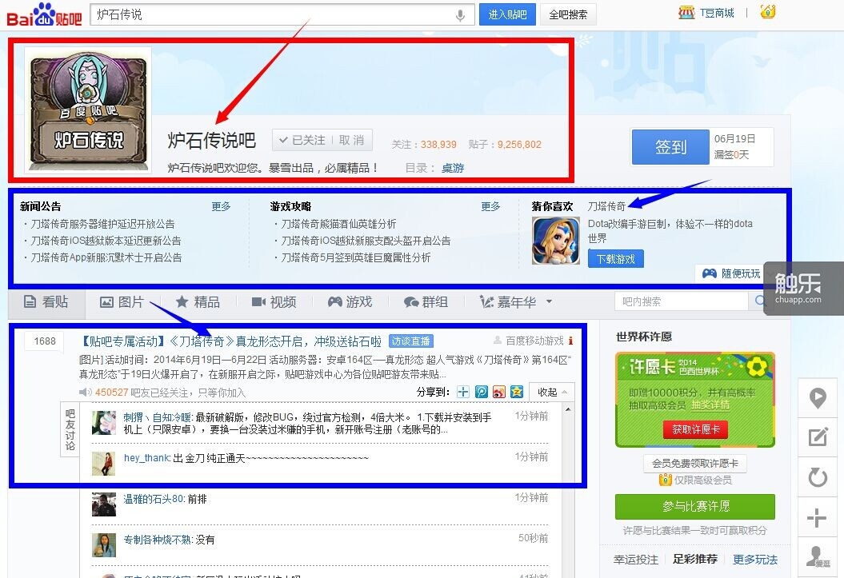This screenshot has height=578, width=844.
Task: Switch to the 群组 tab
Action: (x=426, y=302)
